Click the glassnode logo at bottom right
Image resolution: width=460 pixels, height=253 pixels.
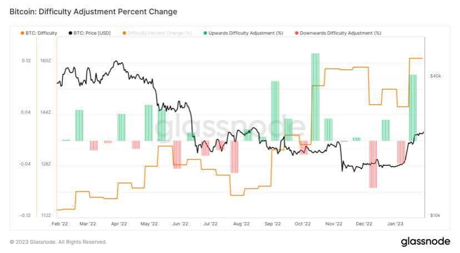coord(426,241)
